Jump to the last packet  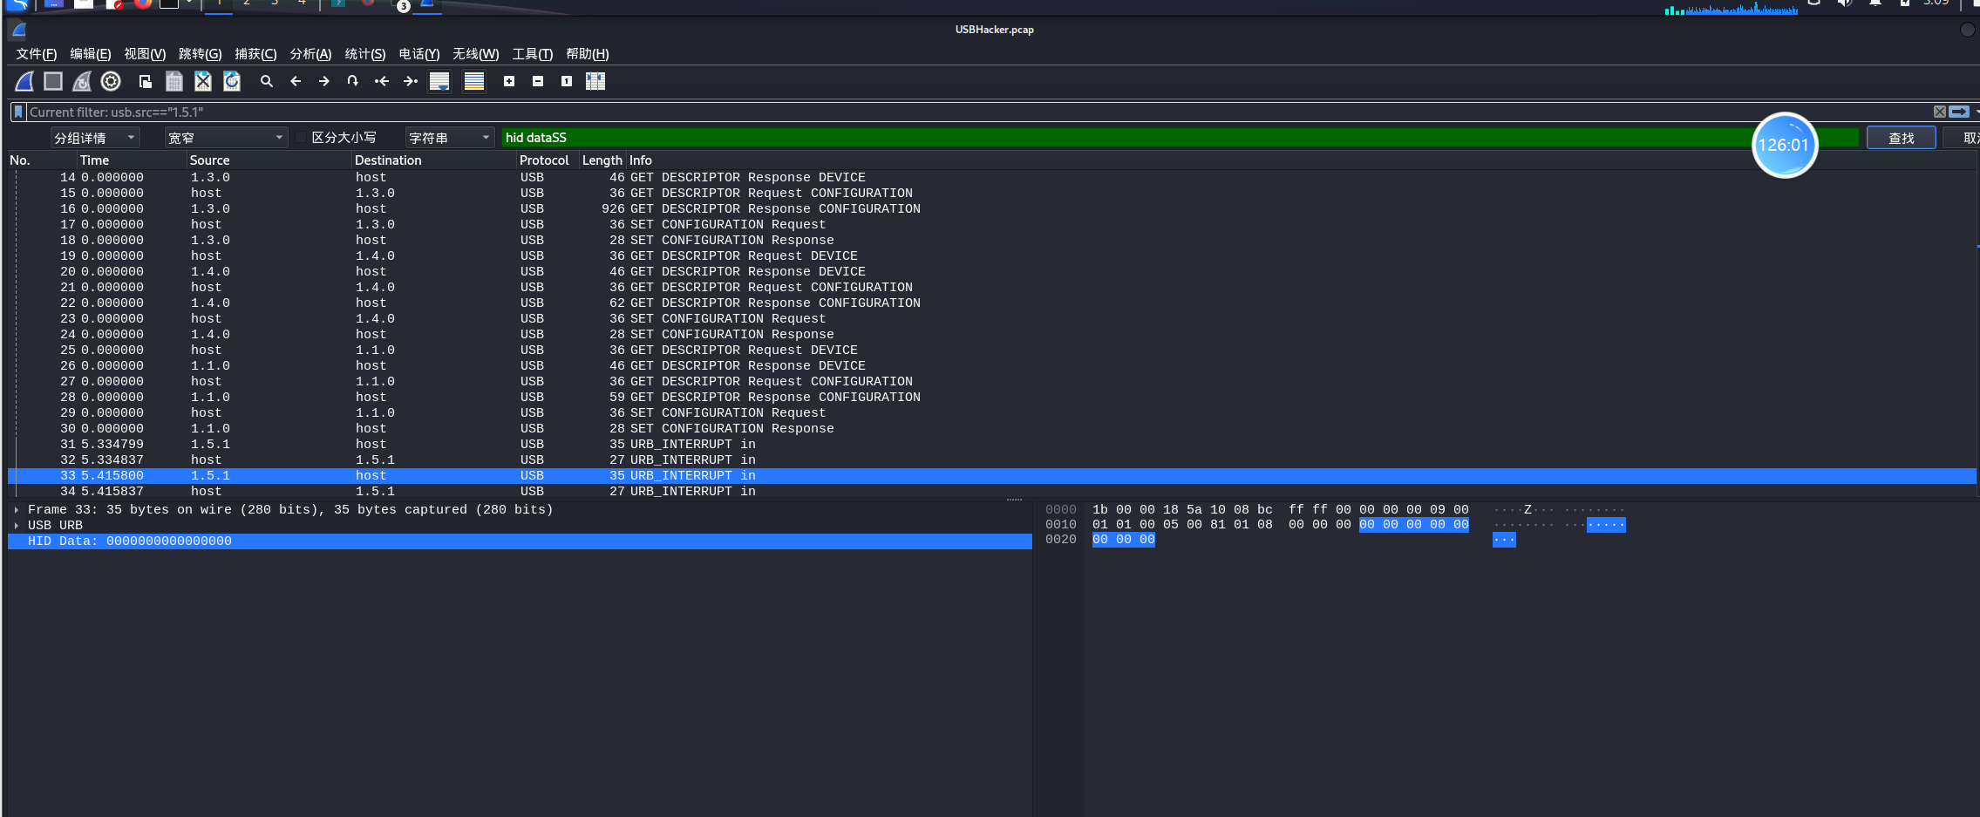coord(411,81)
